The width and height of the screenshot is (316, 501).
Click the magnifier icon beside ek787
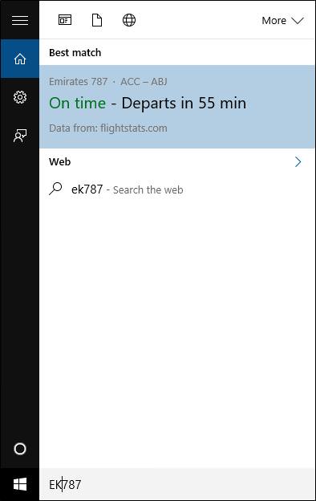(x=55, y=189)
